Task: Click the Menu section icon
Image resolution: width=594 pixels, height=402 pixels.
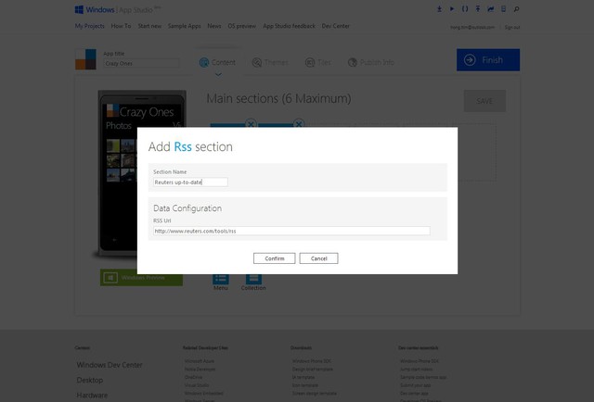Action: tap(221, 280)
